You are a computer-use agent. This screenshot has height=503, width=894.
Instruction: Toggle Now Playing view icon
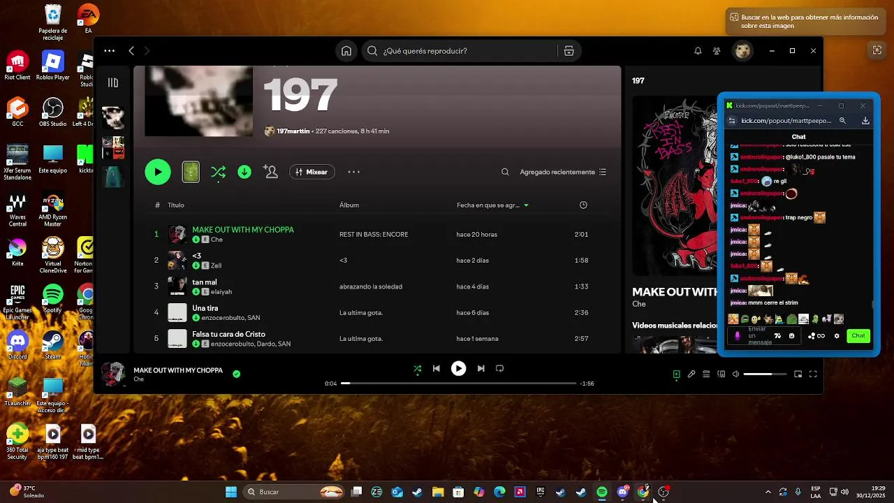[x=676, y=374]
